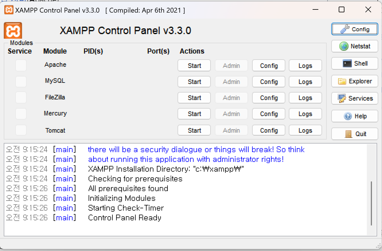
Task: Open Netstat via the globe icon button
Action: click(355, 46)
